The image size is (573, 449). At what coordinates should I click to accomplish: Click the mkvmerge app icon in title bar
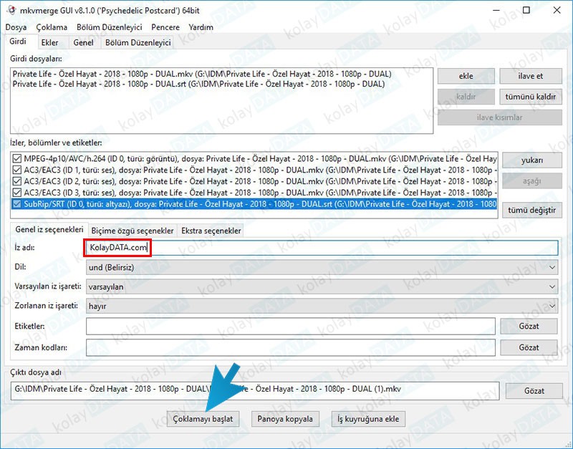point(11,11)
